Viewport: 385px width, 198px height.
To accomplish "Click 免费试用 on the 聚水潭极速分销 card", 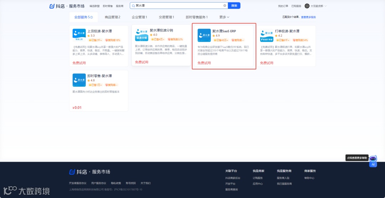I will [x=142, y=62].
